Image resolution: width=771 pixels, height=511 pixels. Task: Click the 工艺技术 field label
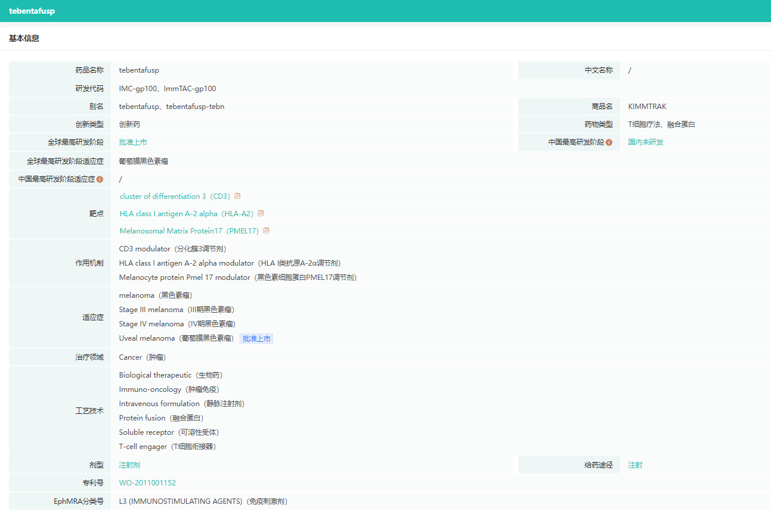tap(89, 411)
